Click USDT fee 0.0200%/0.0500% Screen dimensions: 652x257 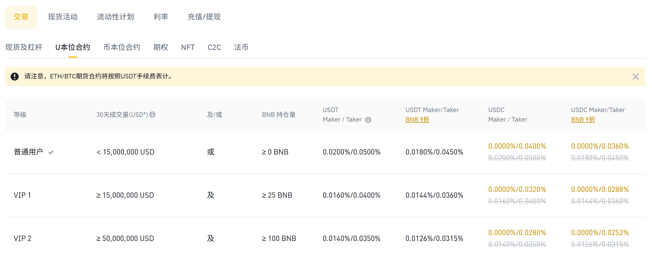point(352,152)
